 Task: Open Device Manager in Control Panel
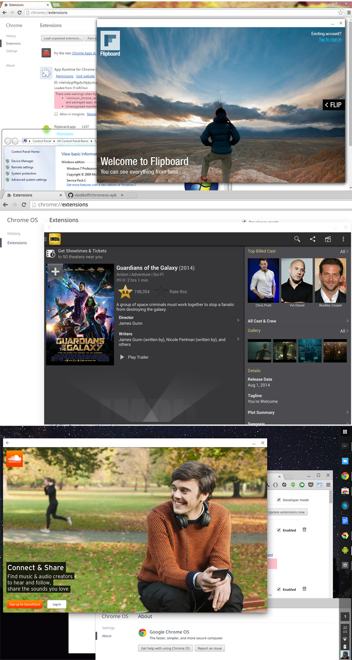pos(22,161)
